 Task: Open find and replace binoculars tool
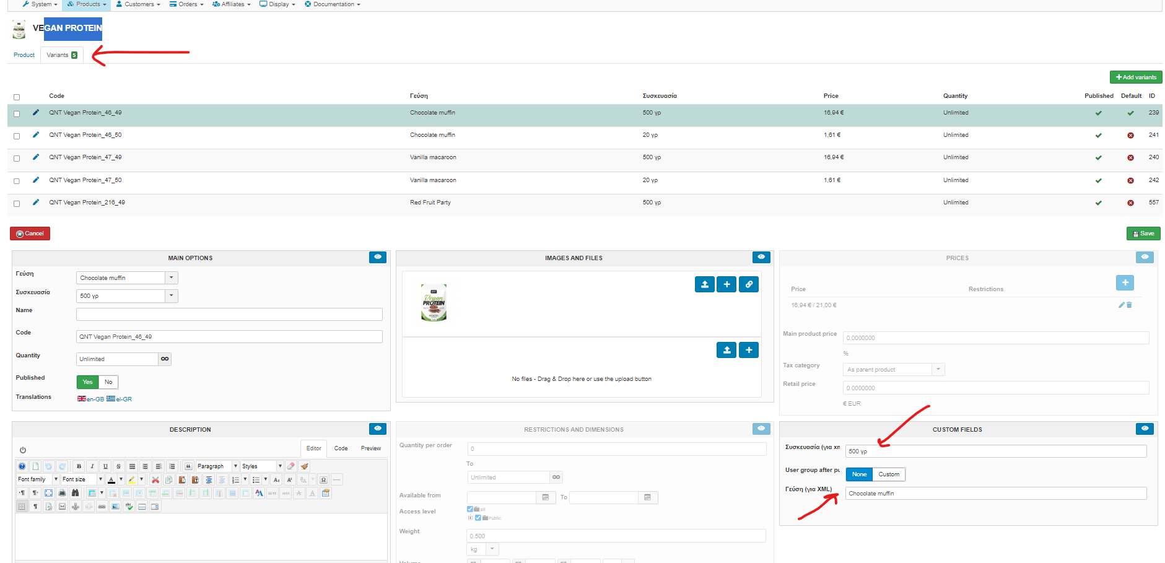[75, 493]
